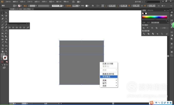Toggle Draw Normal mode icon
174x105 pixels.
tap(2, 65)
